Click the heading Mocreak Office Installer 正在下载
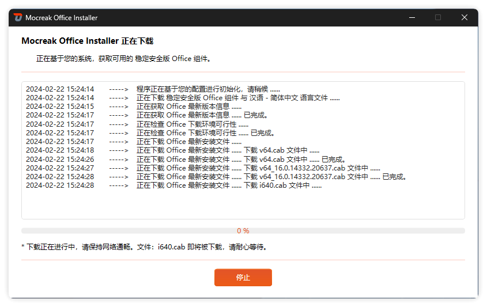 pos(87,41)
